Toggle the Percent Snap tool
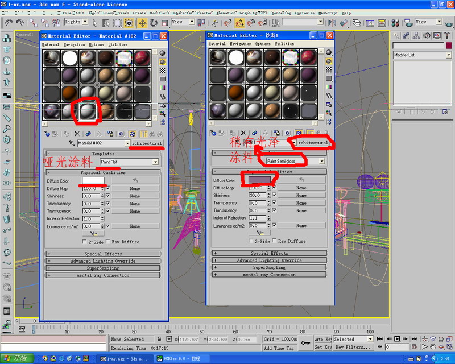Viewport: 455px width, 364px height. (x=251, y=23)
